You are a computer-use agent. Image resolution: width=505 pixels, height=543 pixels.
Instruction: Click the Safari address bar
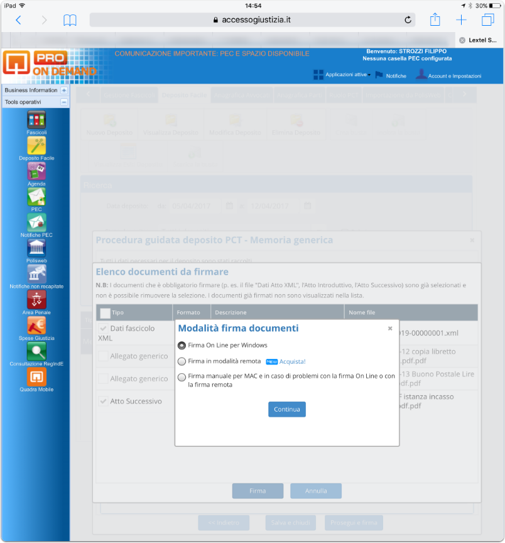[253, 19]
